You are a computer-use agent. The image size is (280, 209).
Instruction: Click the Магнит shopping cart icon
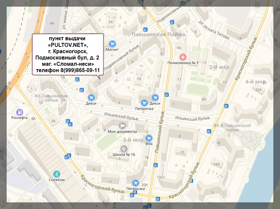[112, 44]
